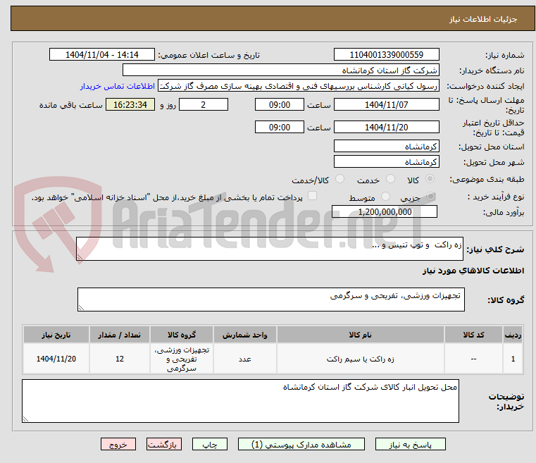This screenshot has width=536, height=463.
Task: Click the remaining days field showing 2
Action: coord(204,104)
